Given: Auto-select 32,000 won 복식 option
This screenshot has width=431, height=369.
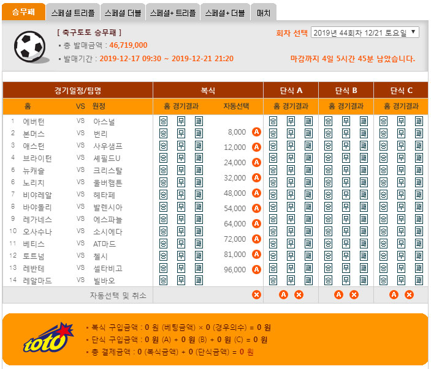Looking at the screenshot, I should click(256, 178).
